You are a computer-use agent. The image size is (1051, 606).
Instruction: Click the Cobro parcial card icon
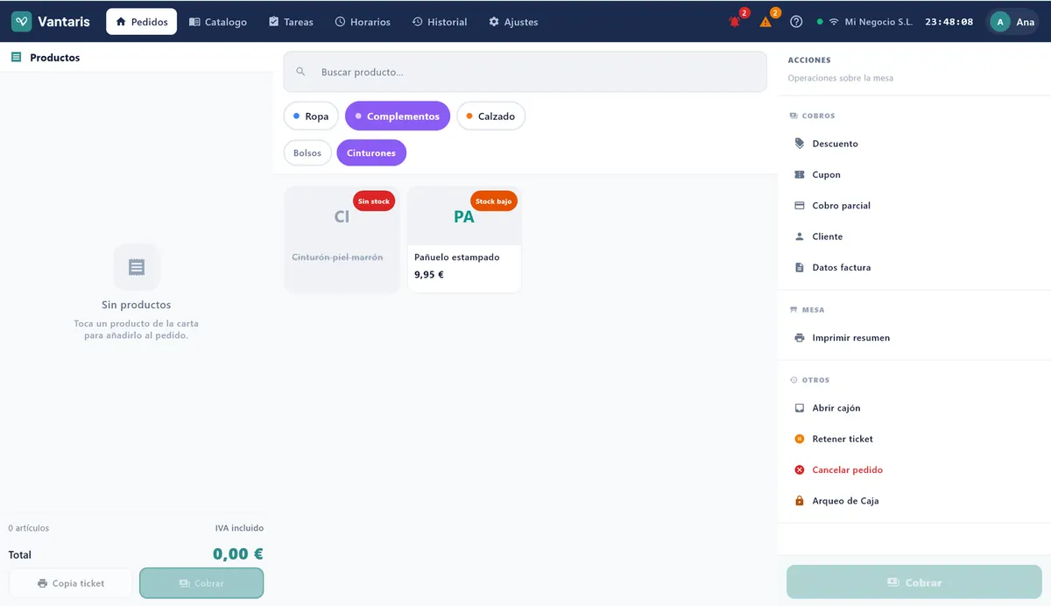tap(799, 206)
